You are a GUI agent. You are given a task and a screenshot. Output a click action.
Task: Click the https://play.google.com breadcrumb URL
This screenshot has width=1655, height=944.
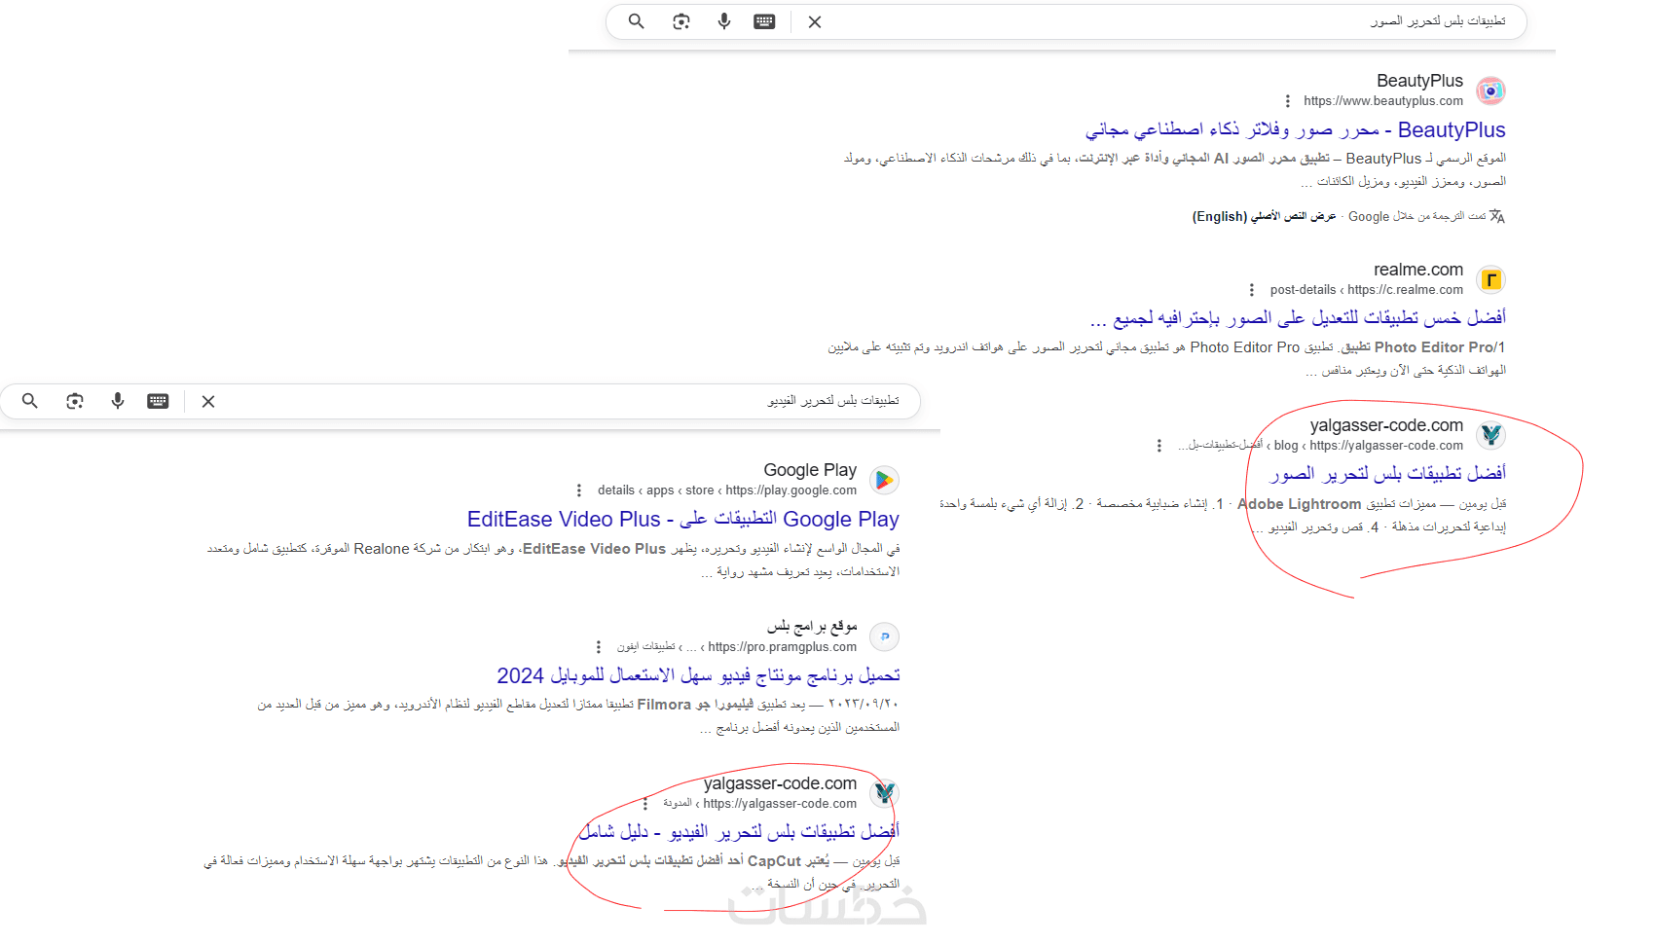[727, 490]
